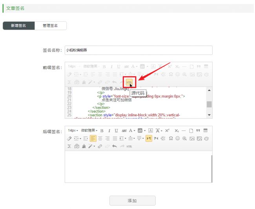This screenshot has height=209, width=255.
Task: Insert table in suffix signature editor
Action: [206, 131]
